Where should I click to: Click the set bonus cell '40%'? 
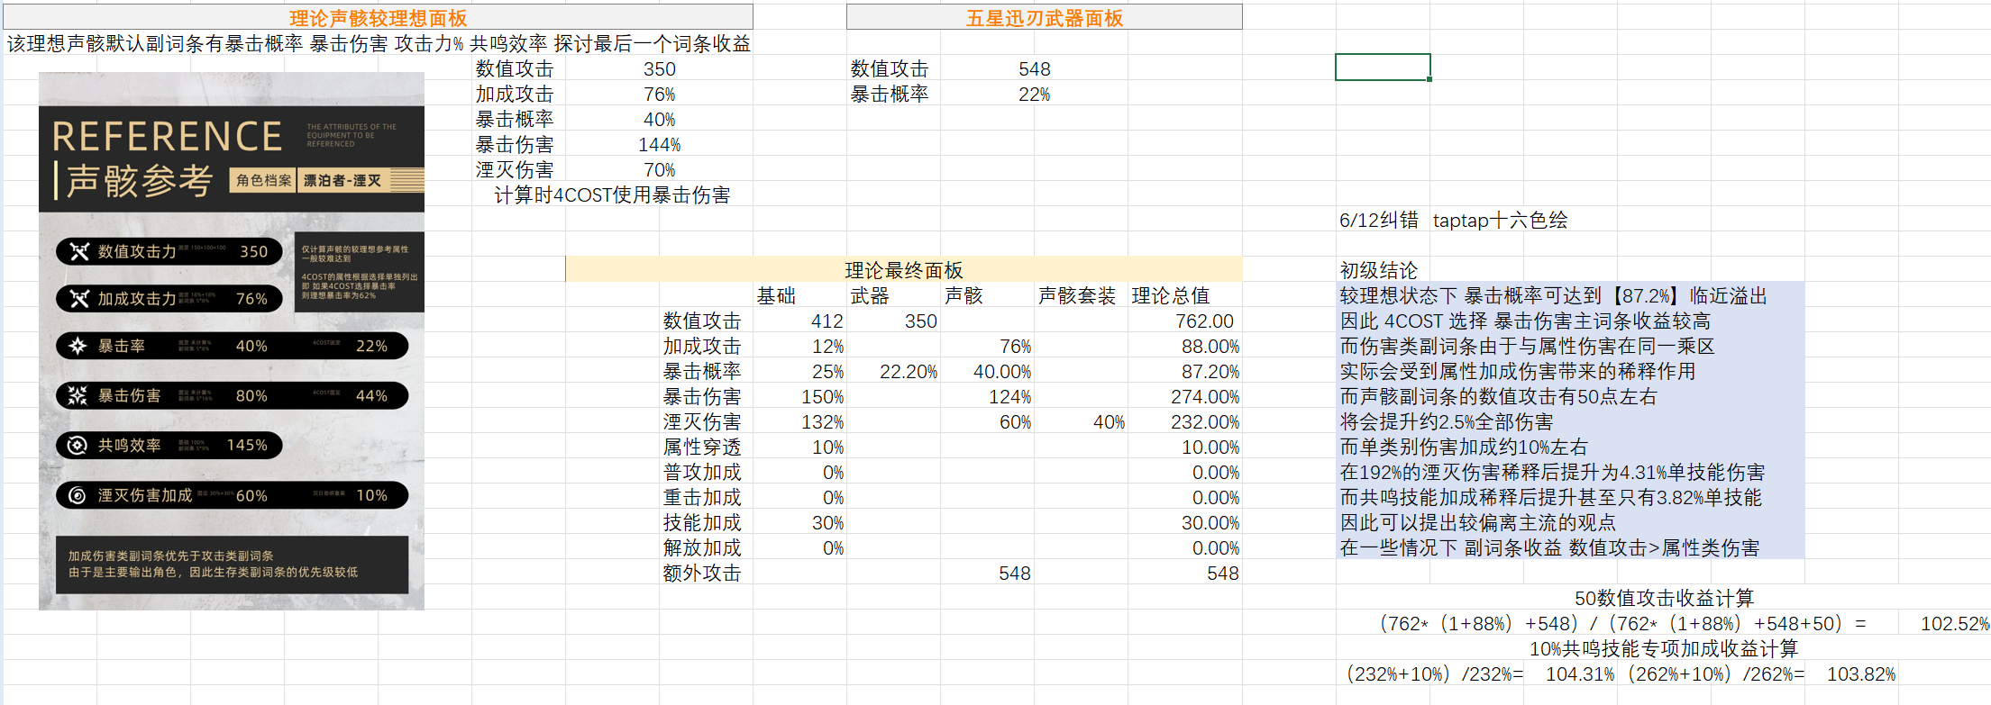pyautogui.click(x=1109, y=422)
